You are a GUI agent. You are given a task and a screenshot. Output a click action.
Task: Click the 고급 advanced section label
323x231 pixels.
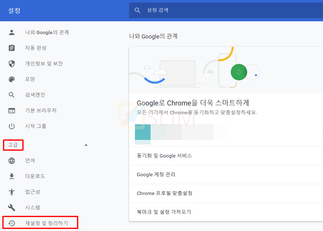(13, 145)
